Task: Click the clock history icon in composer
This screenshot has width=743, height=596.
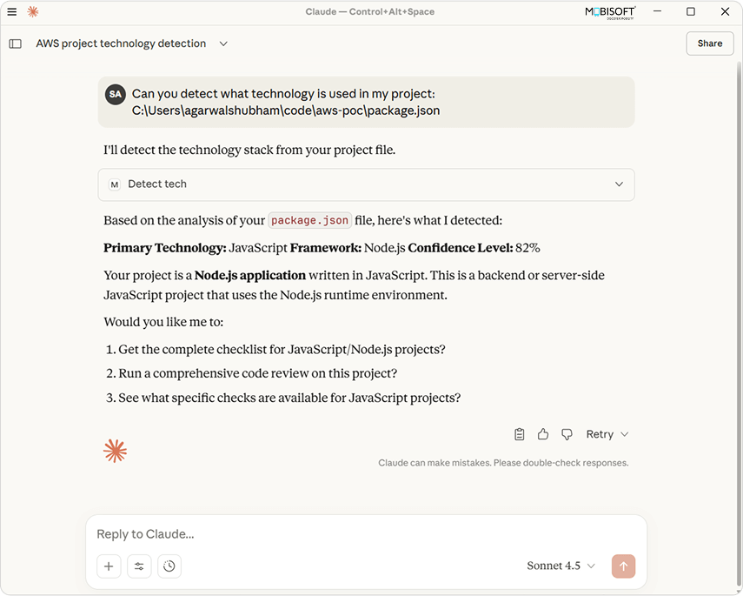Action: tap(169, 566)
